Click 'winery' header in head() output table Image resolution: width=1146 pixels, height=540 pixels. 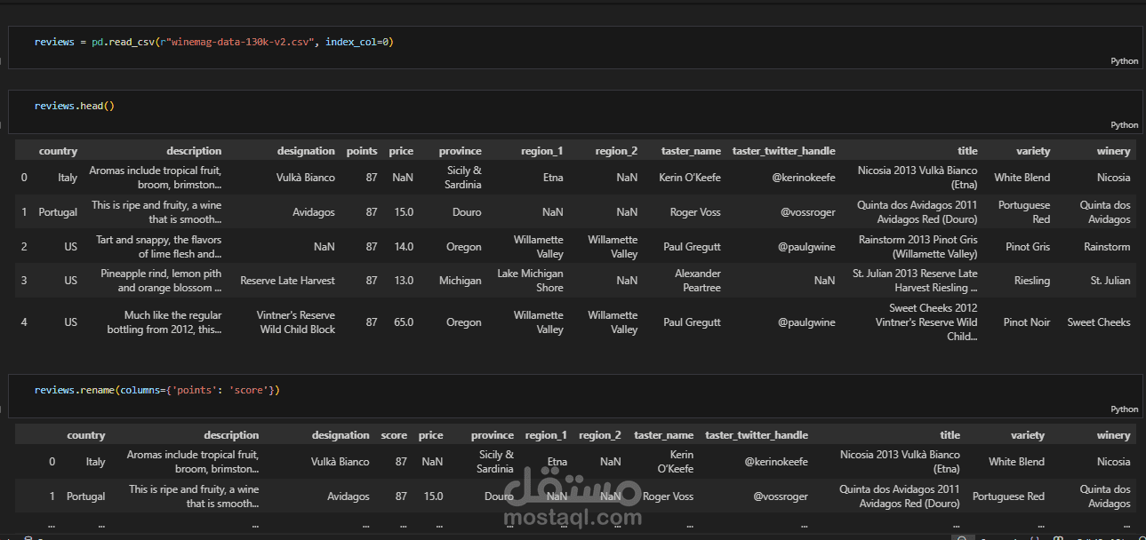1114,151
